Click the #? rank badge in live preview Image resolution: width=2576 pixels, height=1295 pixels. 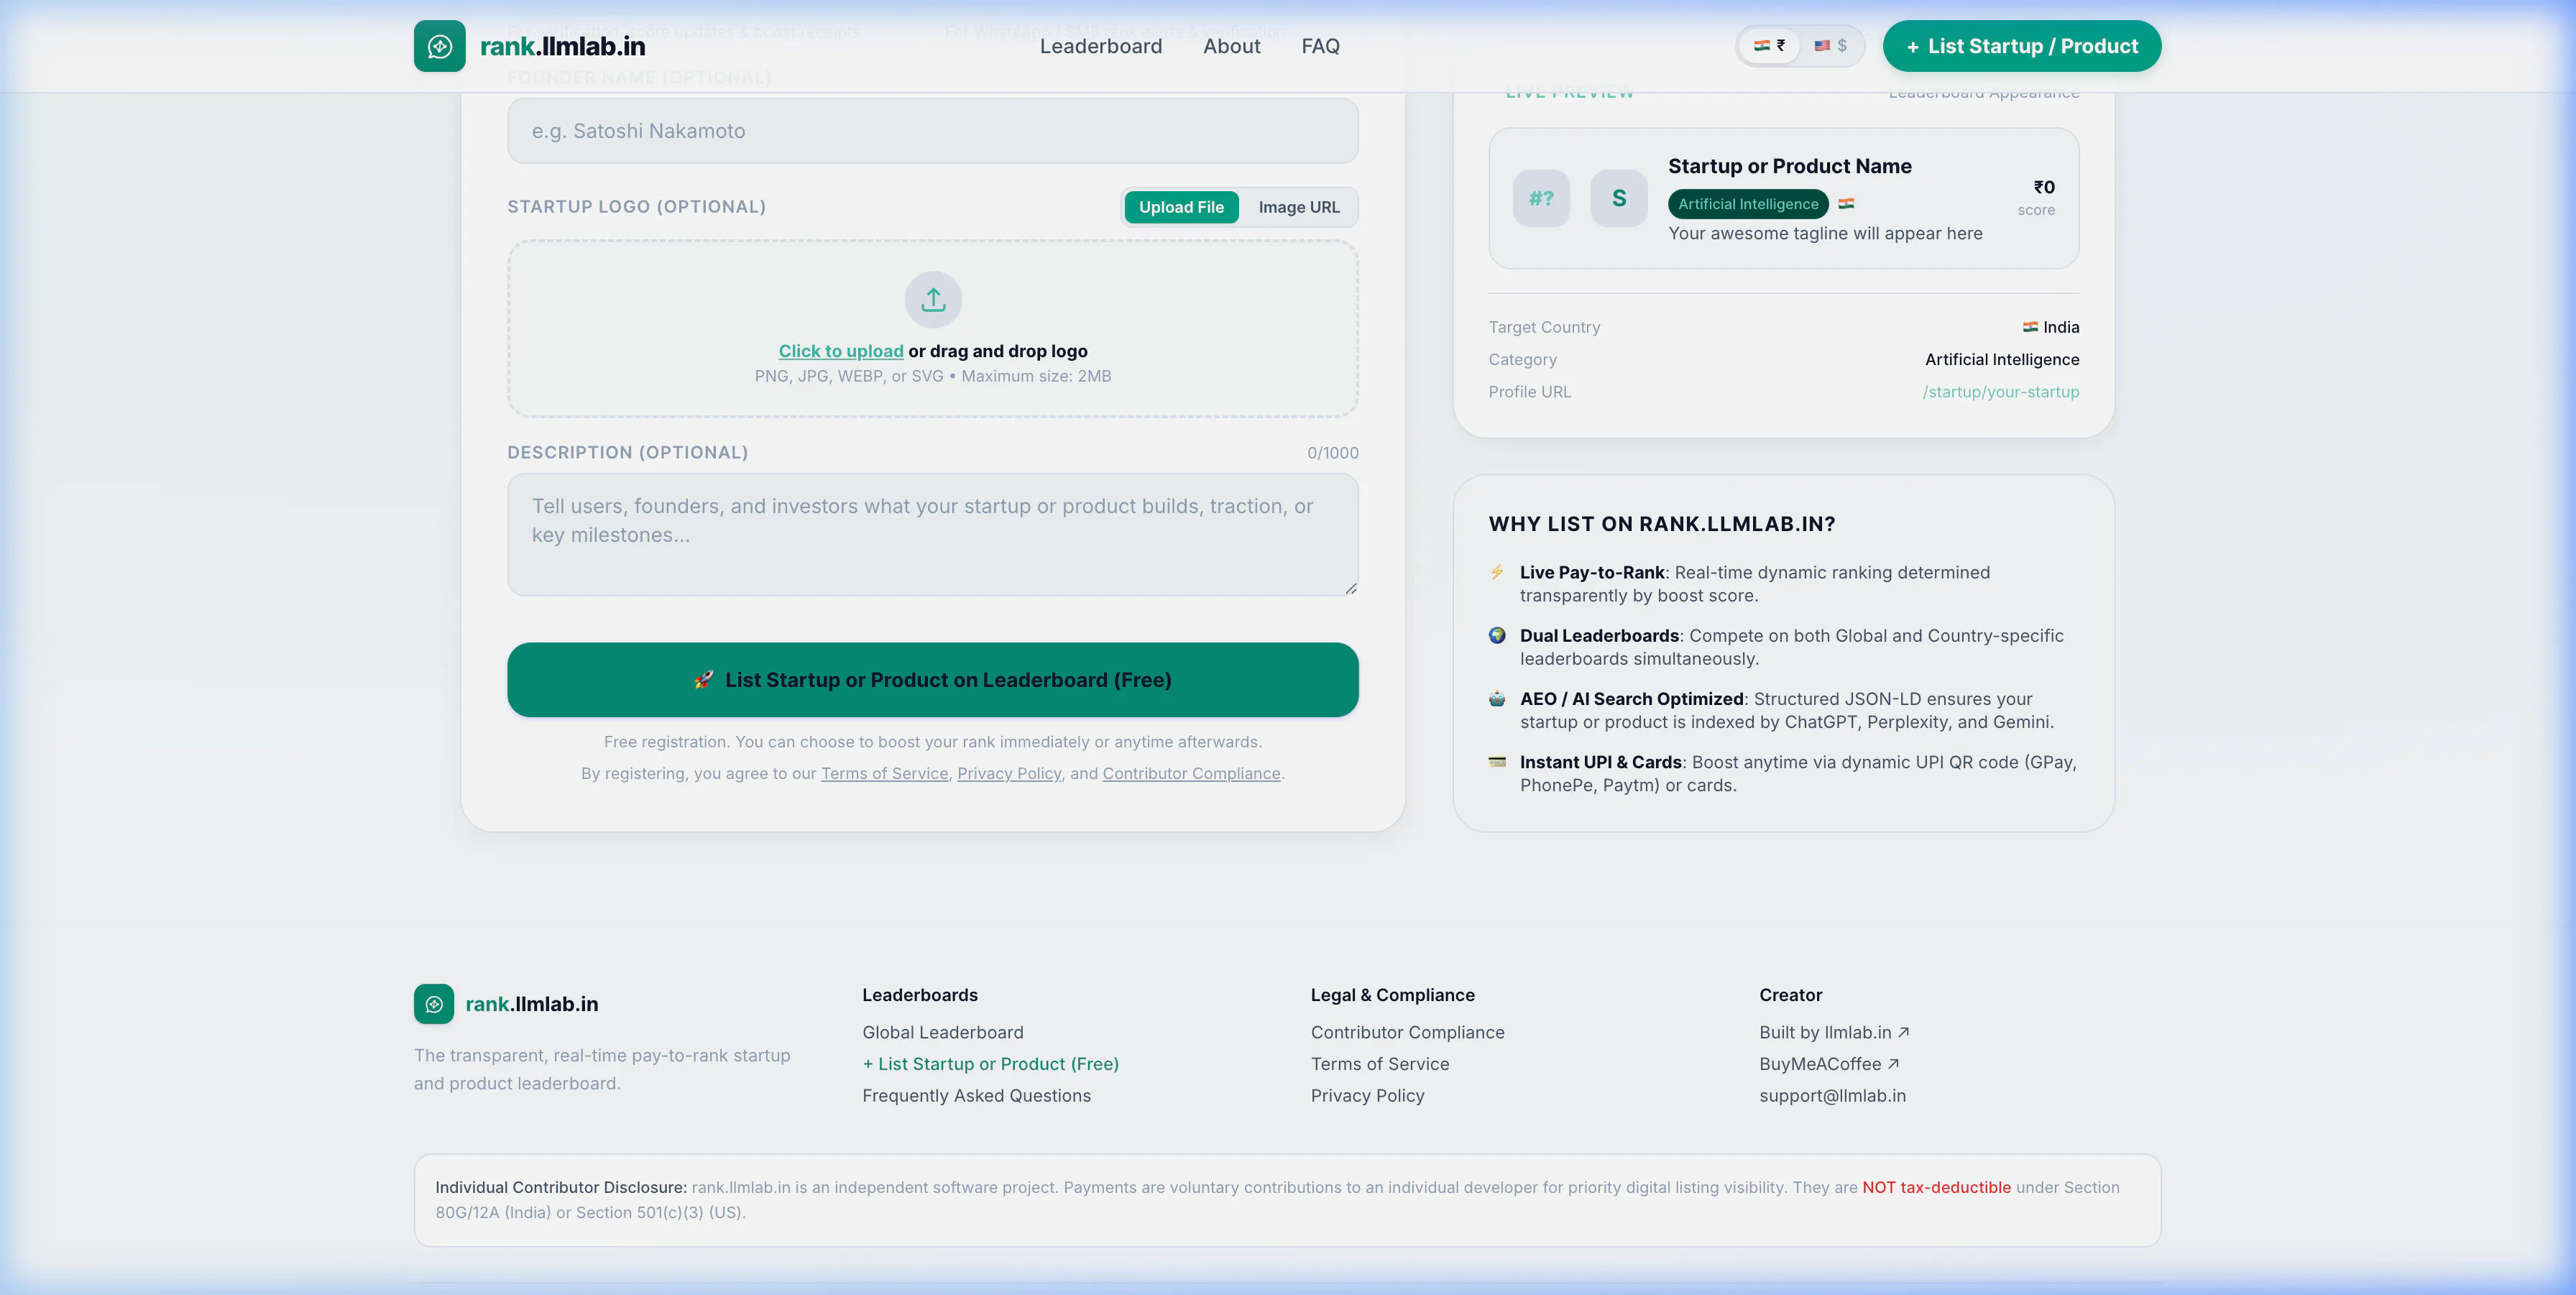point(1541,198)
